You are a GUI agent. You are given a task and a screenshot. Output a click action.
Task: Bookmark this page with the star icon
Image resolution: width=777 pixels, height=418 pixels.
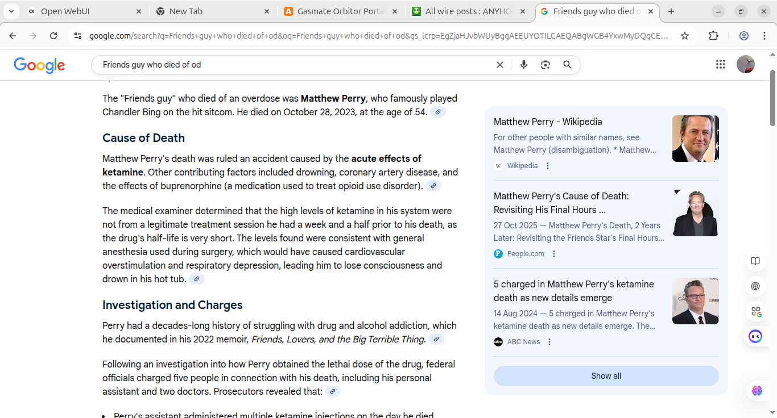[x=685, y=36]
